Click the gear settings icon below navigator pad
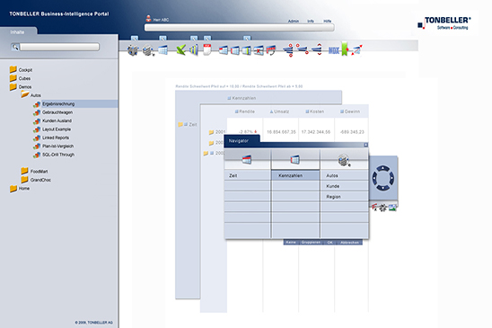 382,208
